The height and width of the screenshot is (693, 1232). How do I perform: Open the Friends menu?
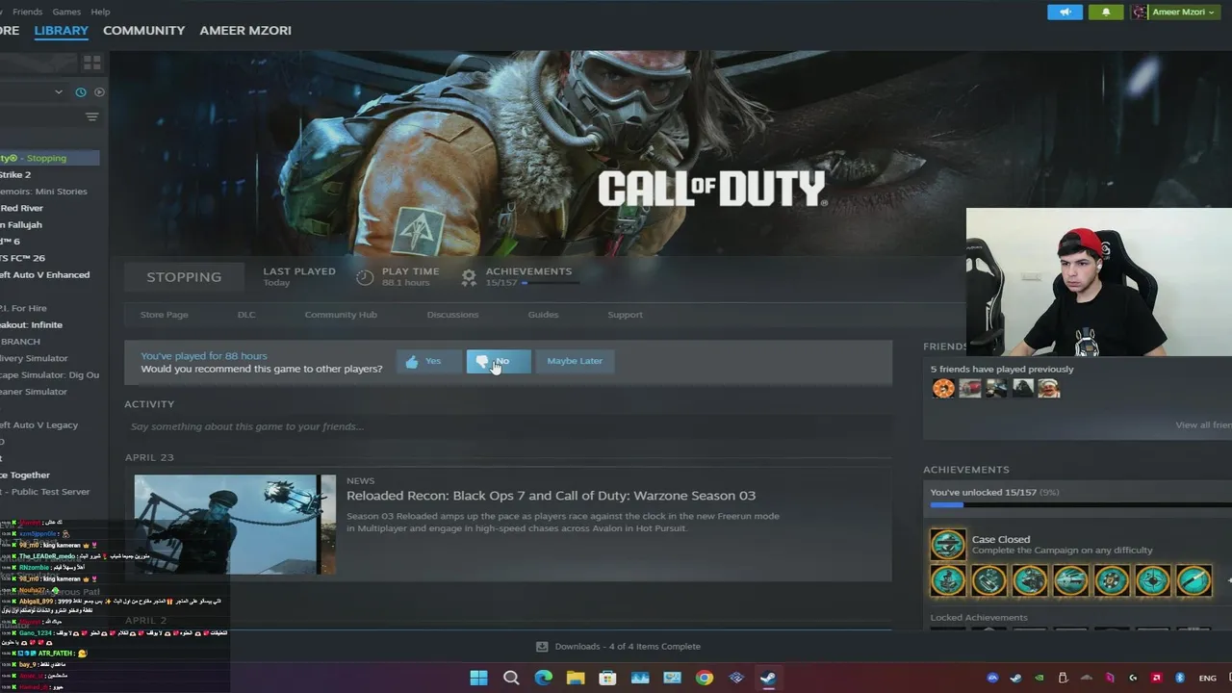point(27,12)
